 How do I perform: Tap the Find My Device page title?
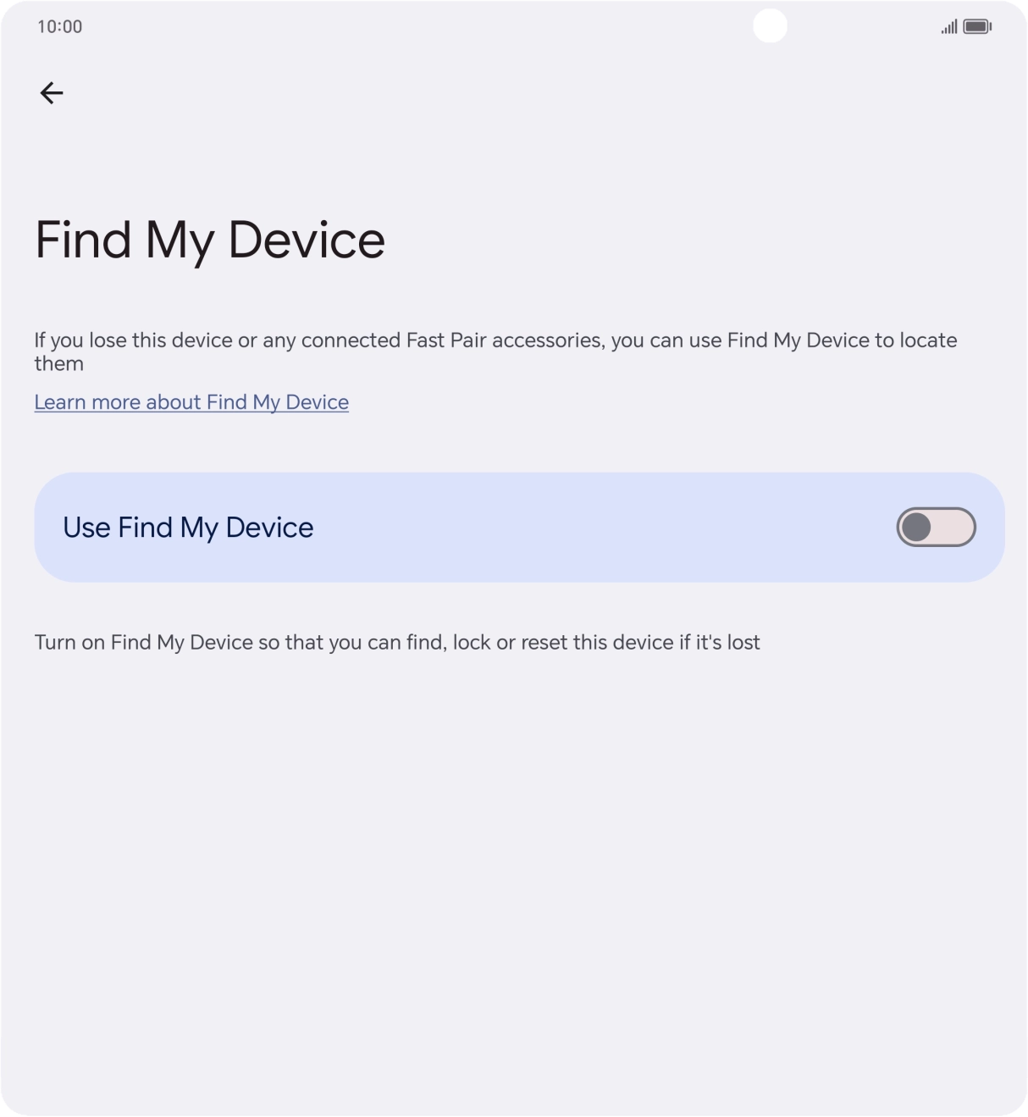click(x=209, y=241)
